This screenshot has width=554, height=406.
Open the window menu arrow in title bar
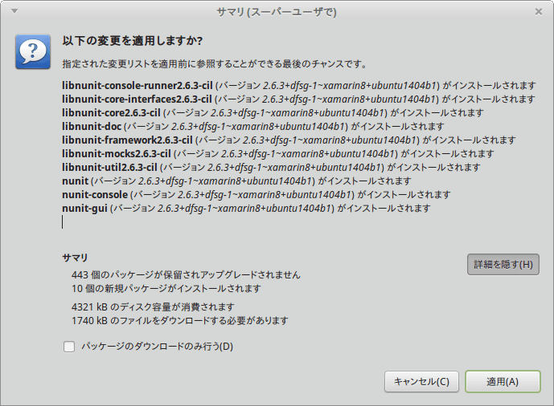coord(14,11)
